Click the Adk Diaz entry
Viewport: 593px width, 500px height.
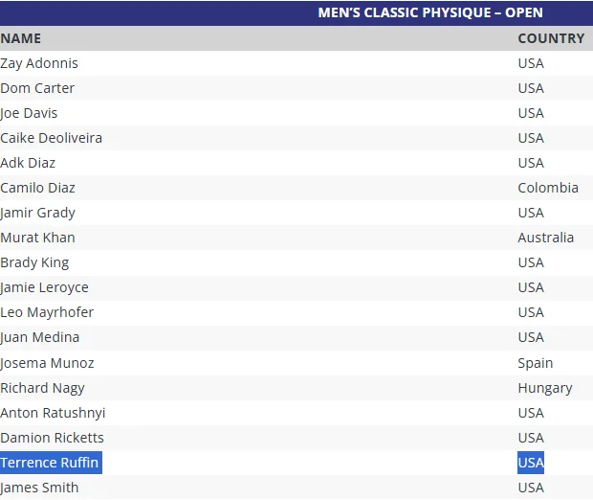tap(28, 163)
